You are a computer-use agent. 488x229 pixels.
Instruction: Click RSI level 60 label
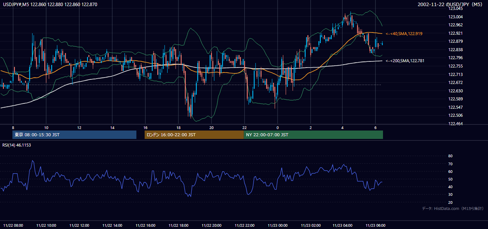point(450,171)
